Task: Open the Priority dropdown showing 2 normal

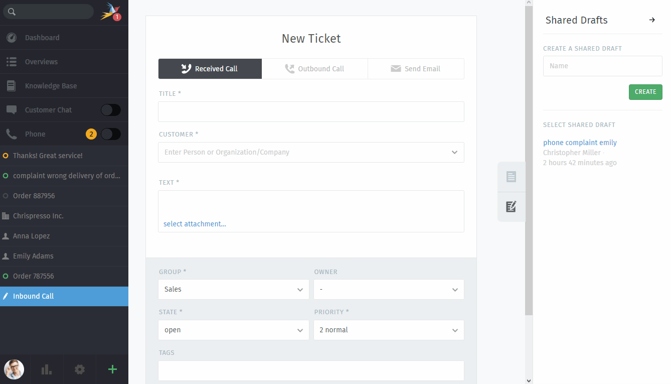Action: click(389, 330)
